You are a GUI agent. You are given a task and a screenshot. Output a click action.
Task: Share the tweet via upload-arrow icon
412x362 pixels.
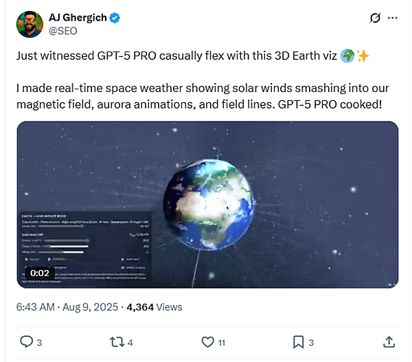(x=389, y=341)
